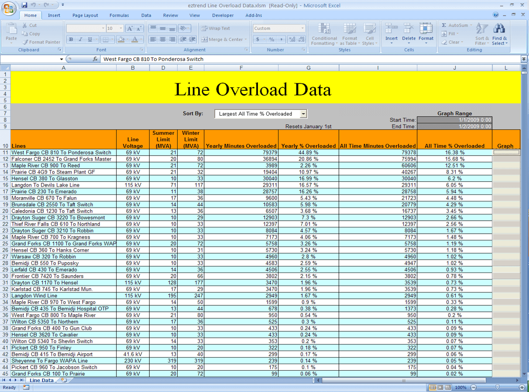This screenshot has height=392, width=529.
Task: Click zoom in plus button
Action: pyautogui.click(x=522, y=387)
